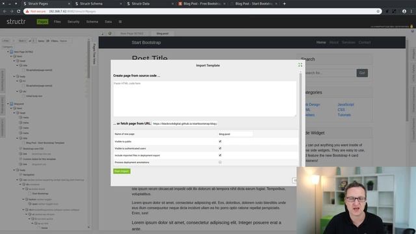This screenshot has height=234, width=416.
Task: Click the JavaScript category link
Action: click(x=346, y=105)
